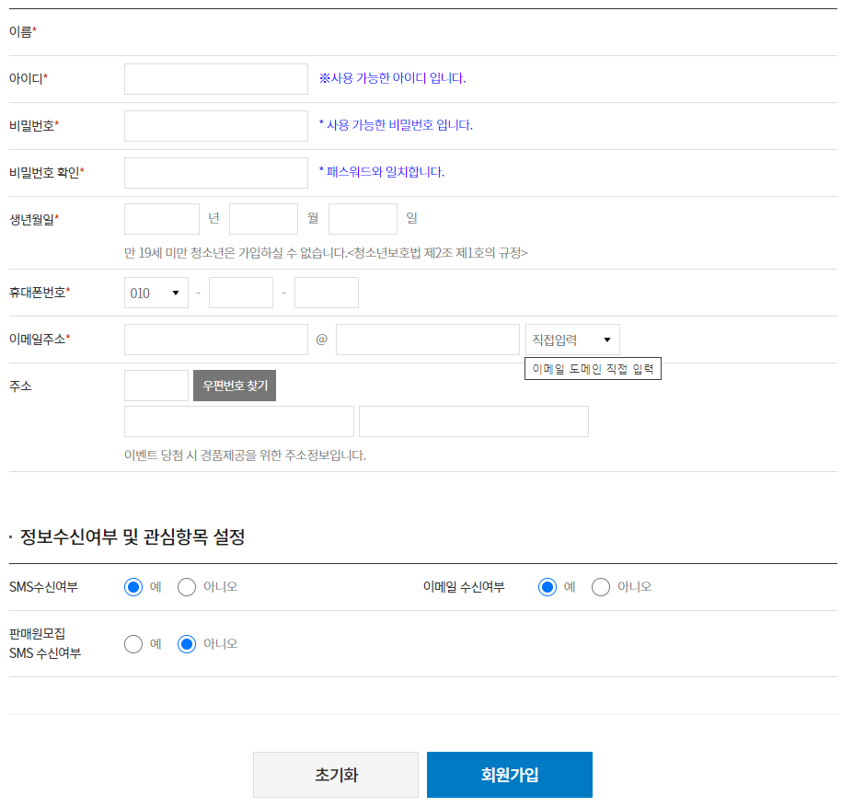Focus the 비밀번호 input field

point(216,126)
